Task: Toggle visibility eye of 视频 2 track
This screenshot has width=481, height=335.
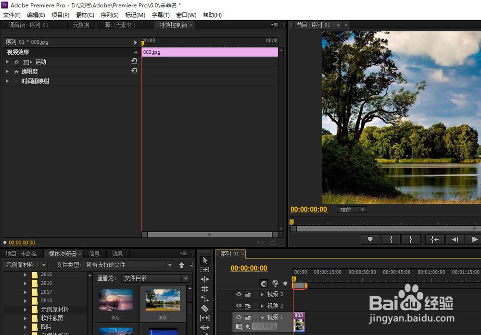Action: click(239, 306)
